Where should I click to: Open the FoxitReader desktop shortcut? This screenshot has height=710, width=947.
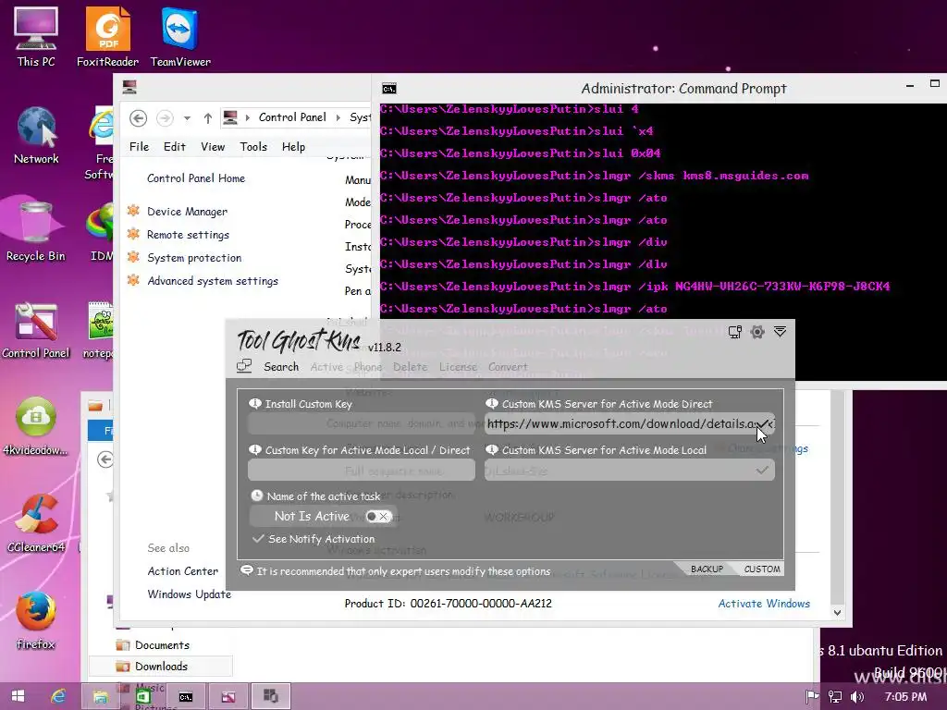coord(107,36)
